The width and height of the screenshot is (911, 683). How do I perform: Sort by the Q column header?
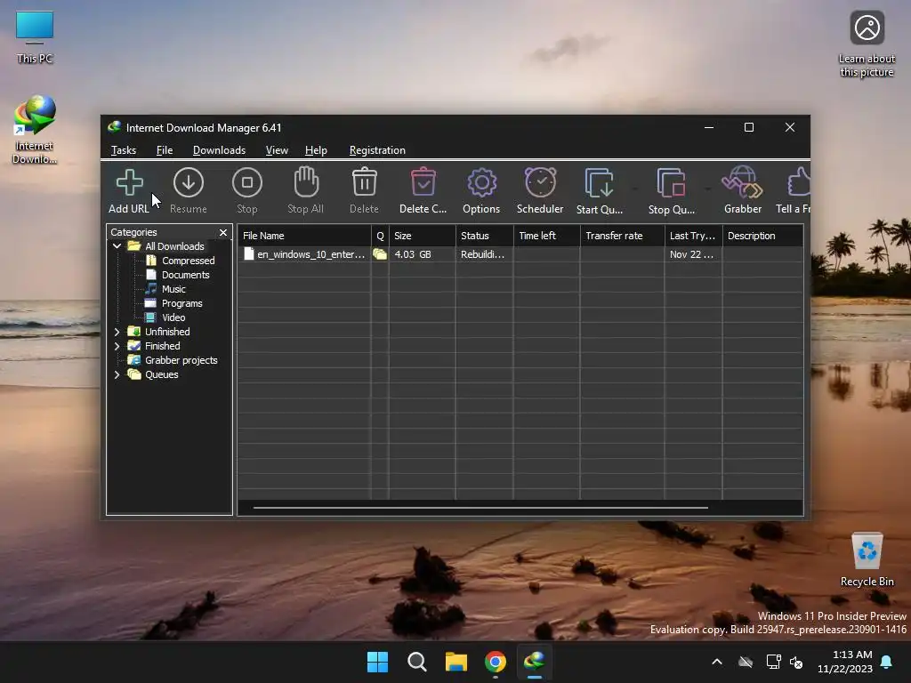pyautogui.click(x=380, y=236)
